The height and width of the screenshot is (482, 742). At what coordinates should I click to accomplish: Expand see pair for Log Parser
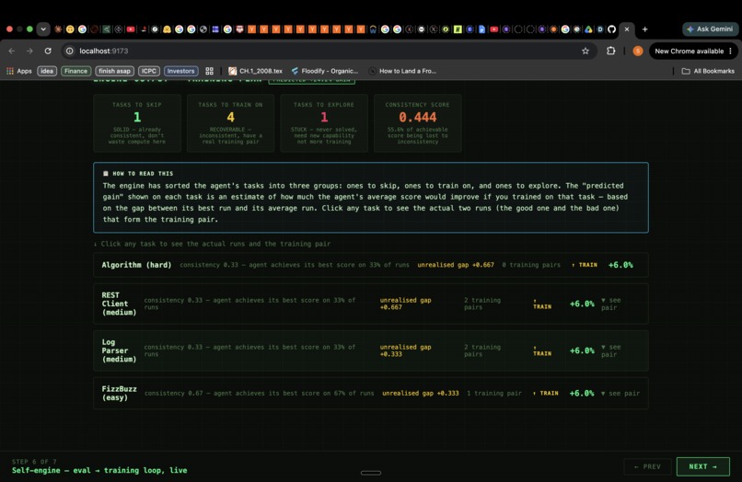pos(611,350)
